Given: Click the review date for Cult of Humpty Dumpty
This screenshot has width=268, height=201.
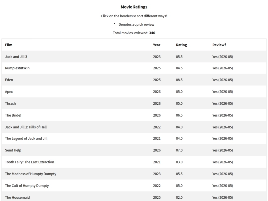Looking at the screenshot, I should point(222,186).
